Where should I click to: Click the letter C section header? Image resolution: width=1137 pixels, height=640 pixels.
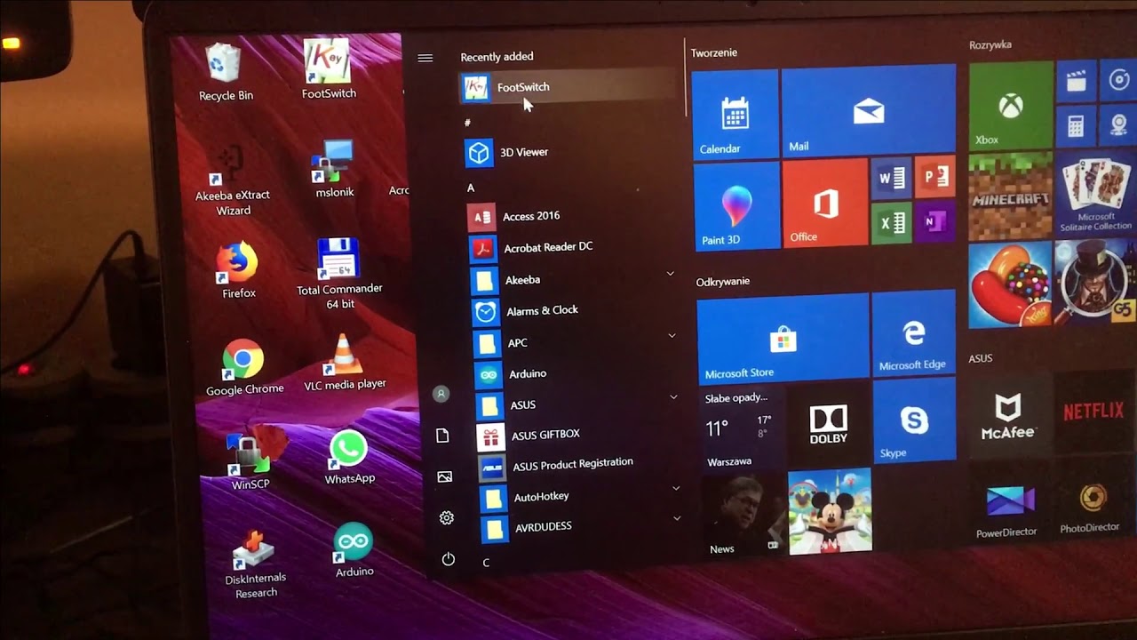486,563
